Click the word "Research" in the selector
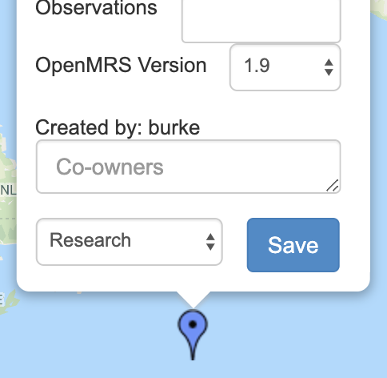Screen dimensions: 387x378 coord(90,240)
